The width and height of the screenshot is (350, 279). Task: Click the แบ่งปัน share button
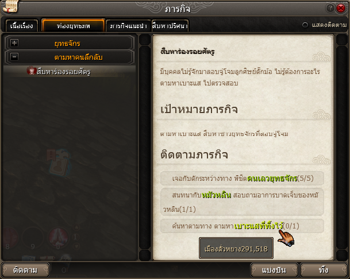pyautogui.click(x=274, y=270)
